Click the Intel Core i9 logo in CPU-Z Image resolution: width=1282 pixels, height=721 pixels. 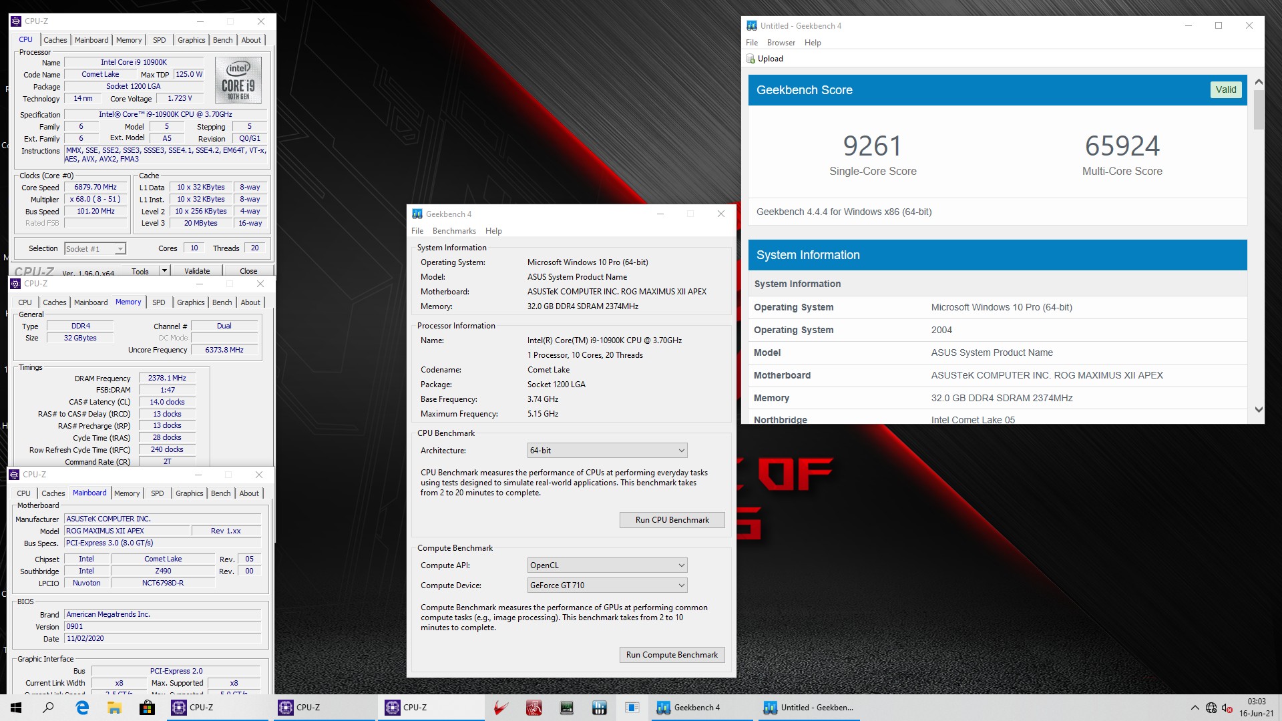[238, 80]
